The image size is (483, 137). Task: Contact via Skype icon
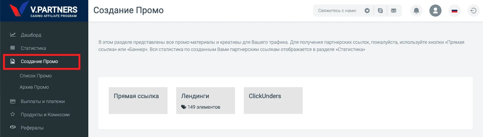click(x=380, y=11)
